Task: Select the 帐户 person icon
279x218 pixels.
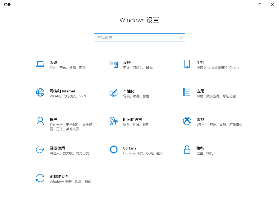Action: pyautogui.click(x=40, y=121)
